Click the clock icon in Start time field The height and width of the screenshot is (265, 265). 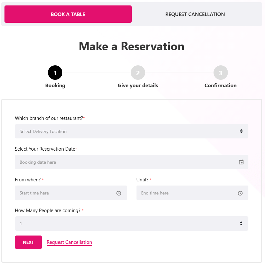tap(119, 193)
